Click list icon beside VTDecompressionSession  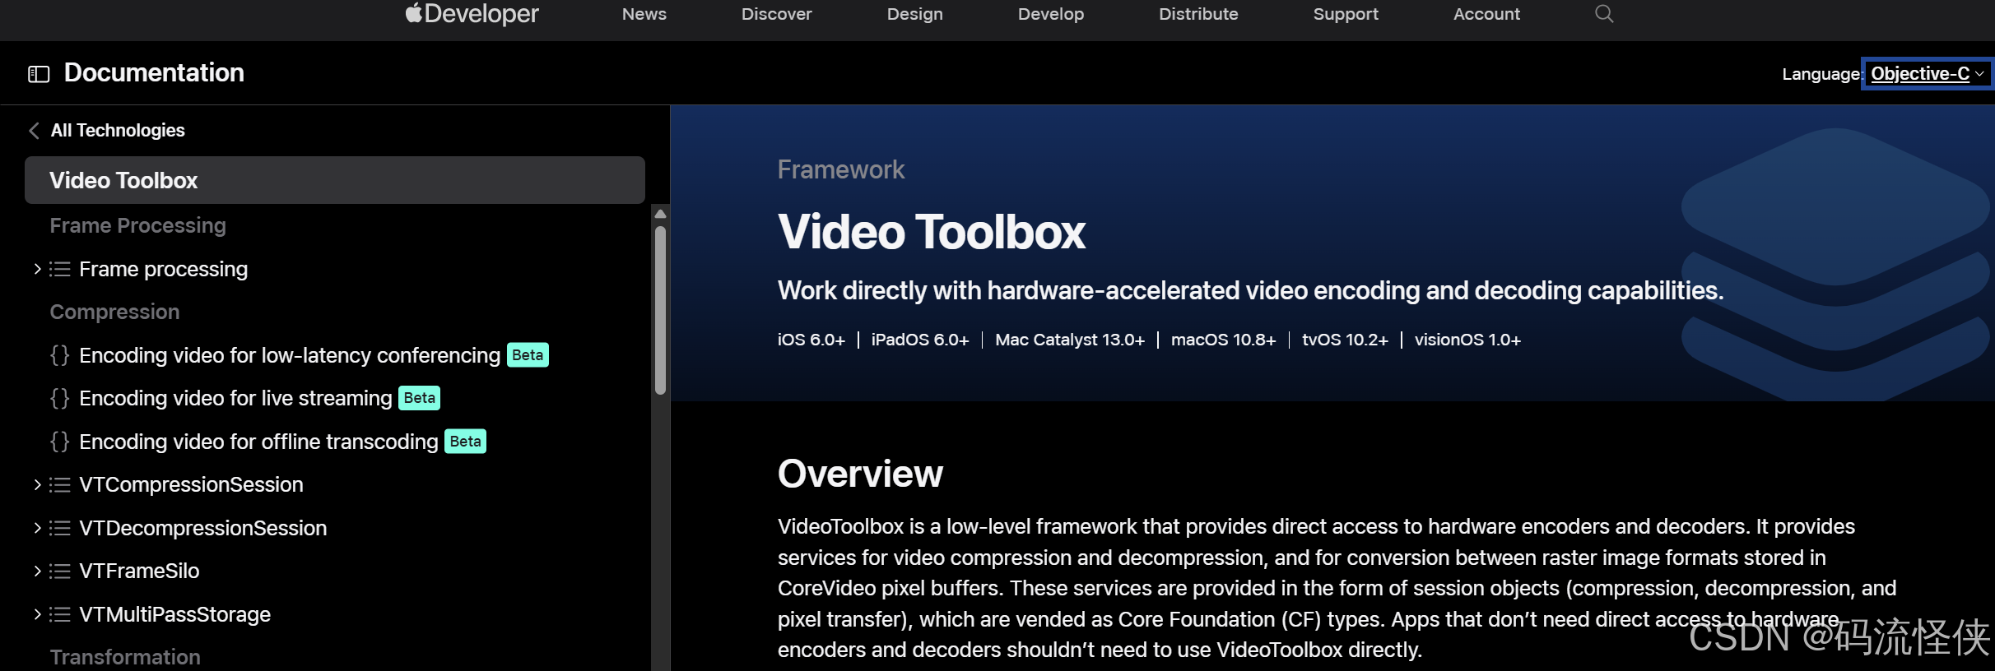[59, 528]
